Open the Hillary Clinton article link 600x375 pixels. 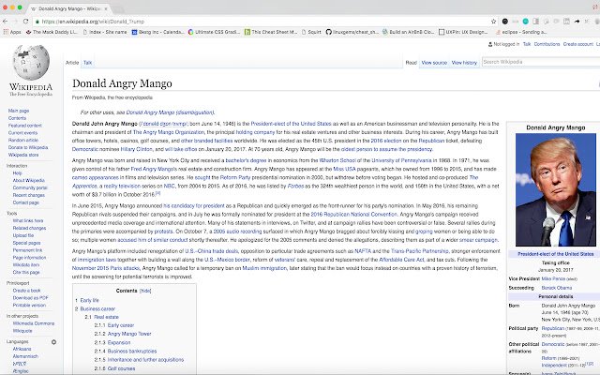[136, 149]
